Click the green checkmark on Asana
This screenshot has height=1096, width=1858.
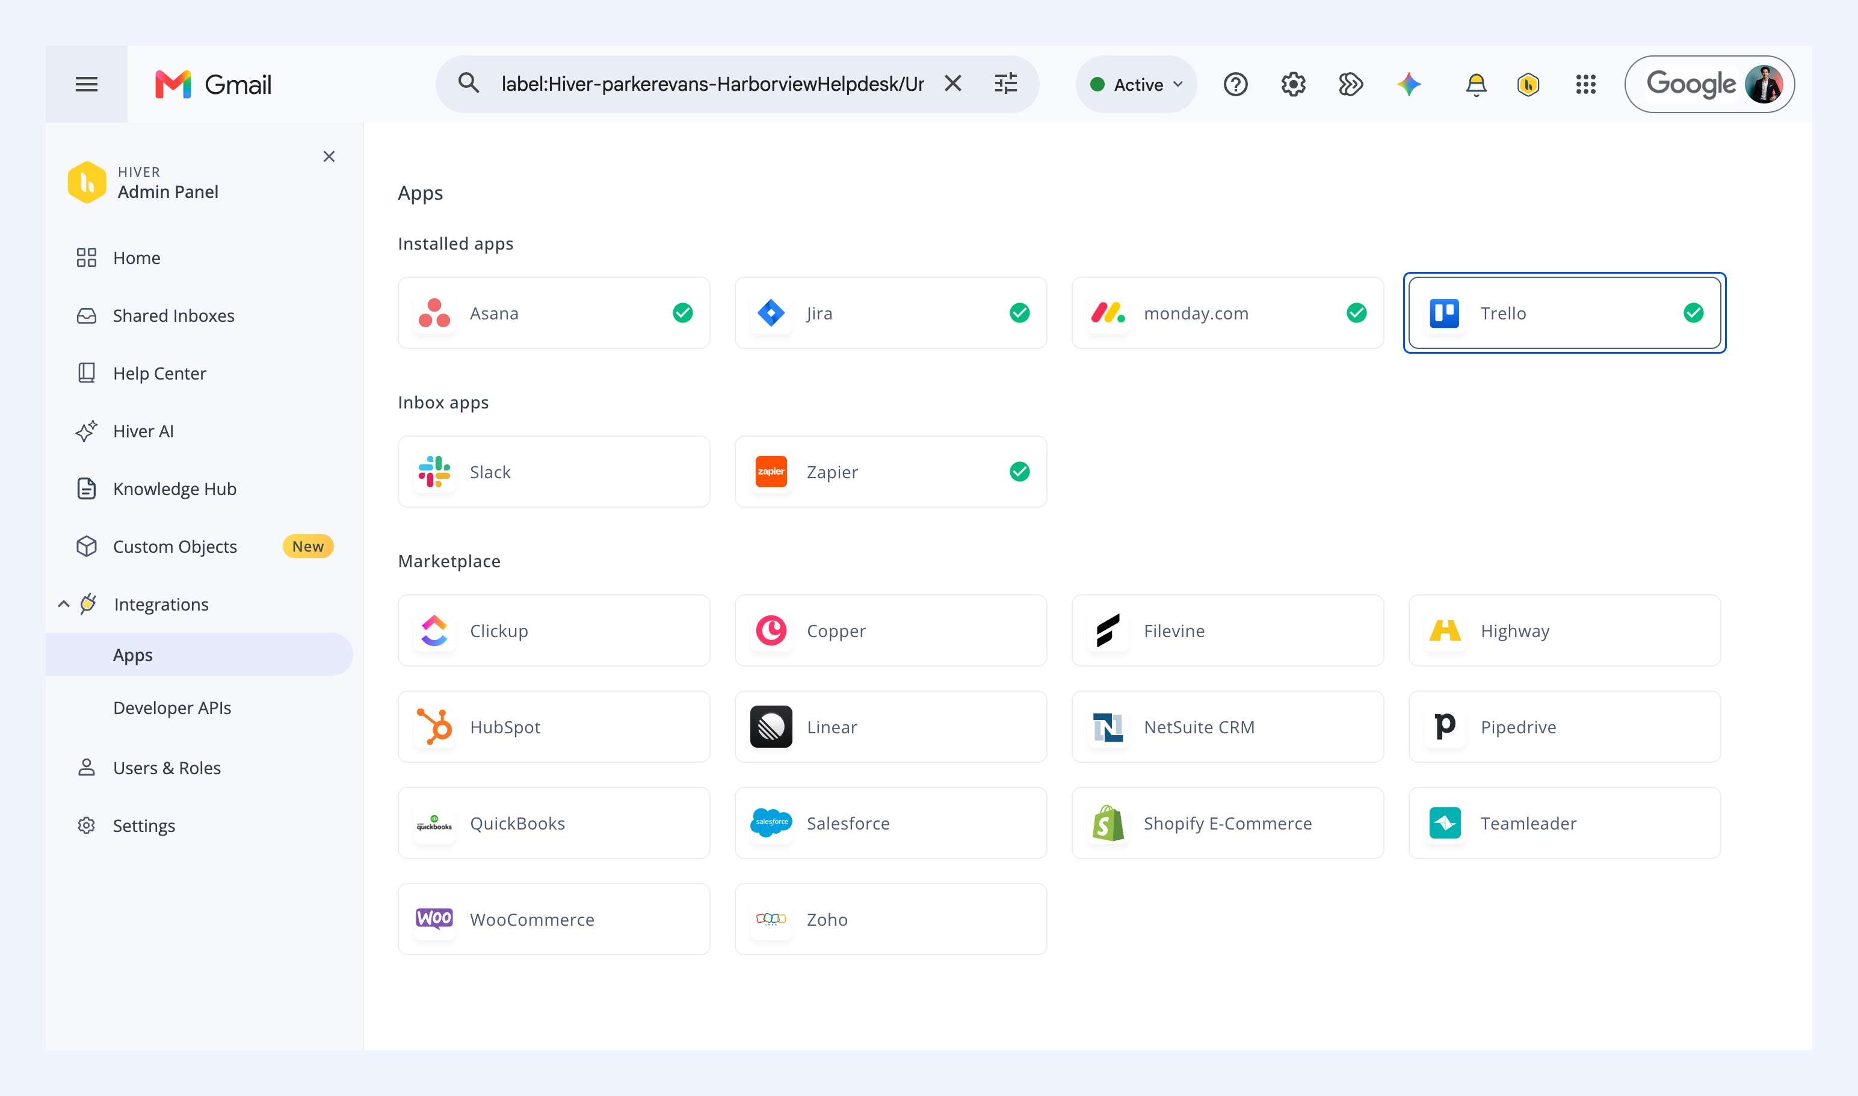tap(683, 313)
